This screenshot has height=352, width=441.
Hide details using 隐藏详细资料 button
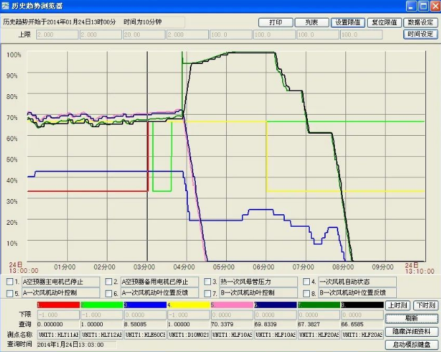pos(411,332)
